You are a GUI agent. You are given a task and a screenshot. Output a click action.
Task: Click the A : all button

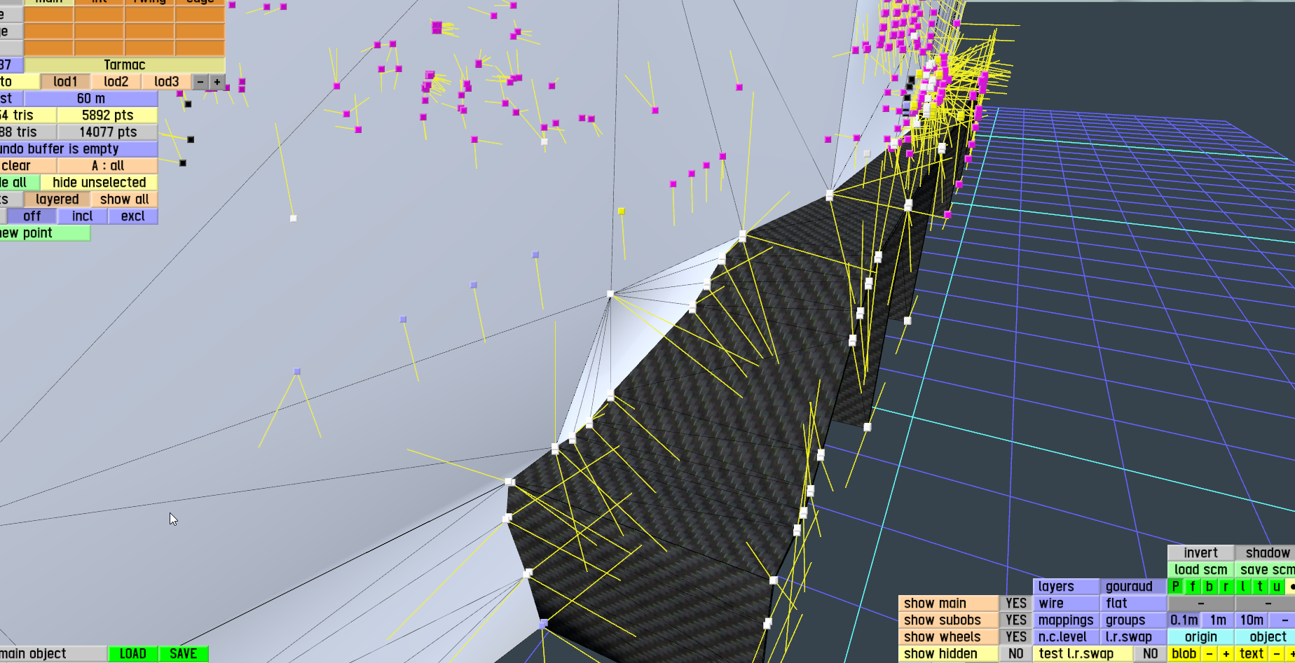[x=108, y=166]
